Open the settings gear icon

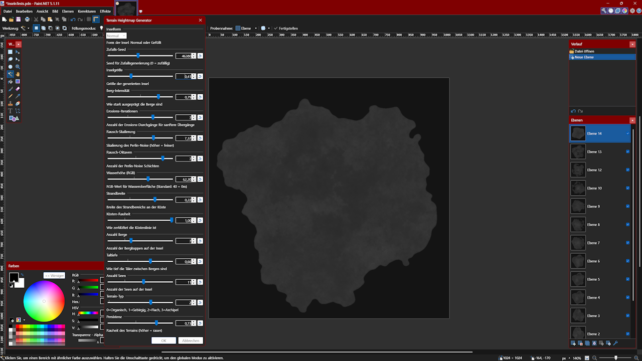pyautogui.click(x=632, y=11)
